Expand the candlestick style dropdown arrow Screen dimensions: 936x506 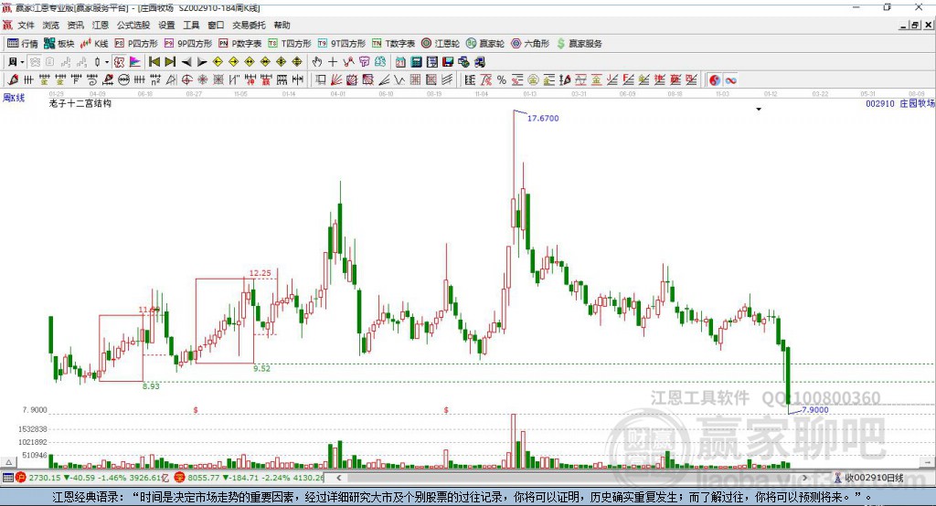(x=107, y=62)
